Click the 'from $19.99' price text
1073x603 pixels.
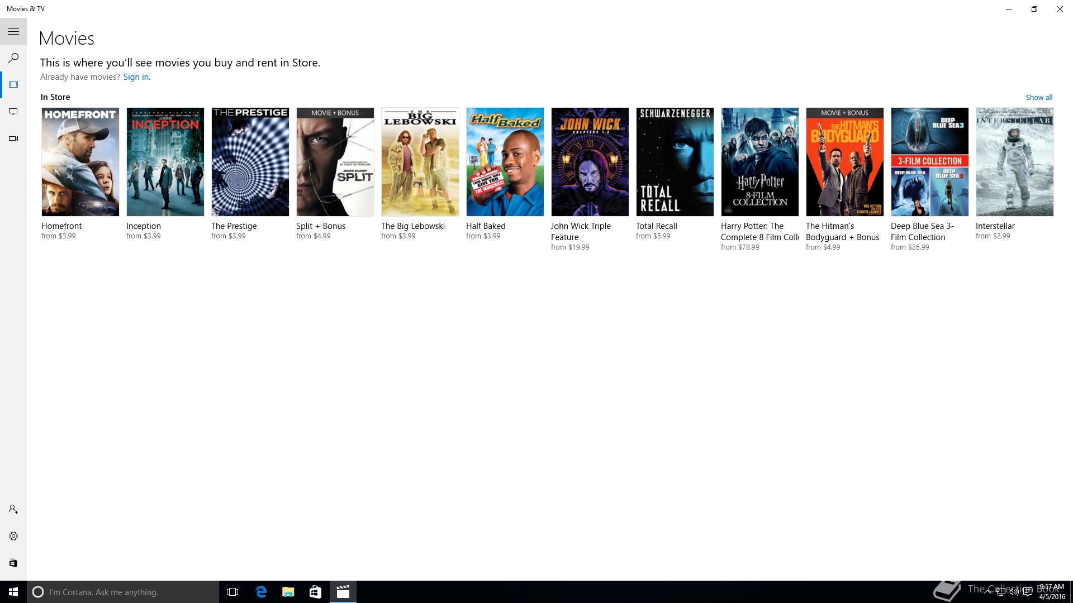point(570,247)
